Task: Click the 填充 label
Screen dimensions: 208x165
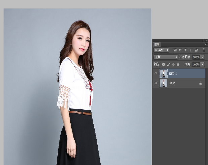Action: [188, 64]
